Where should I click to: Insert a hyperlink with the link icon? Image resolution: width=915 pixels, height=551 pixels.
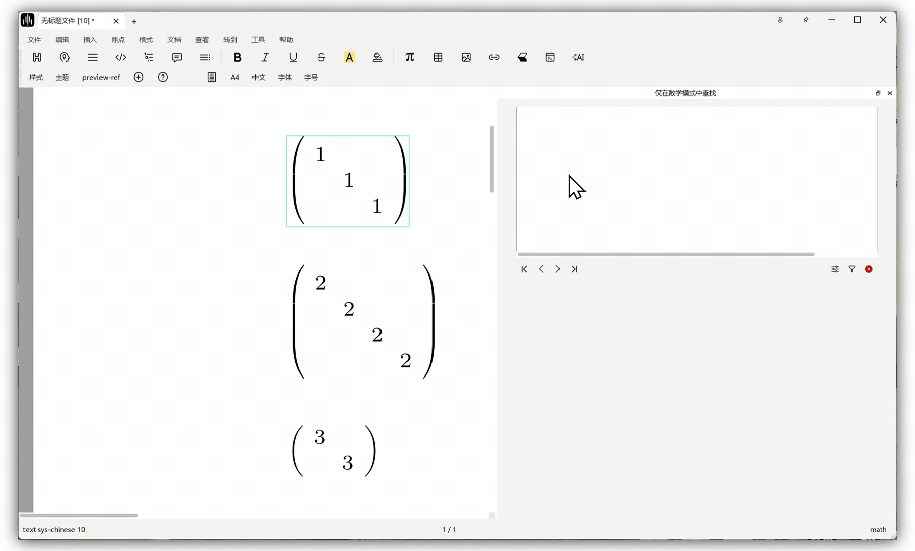tap(494, 57)
